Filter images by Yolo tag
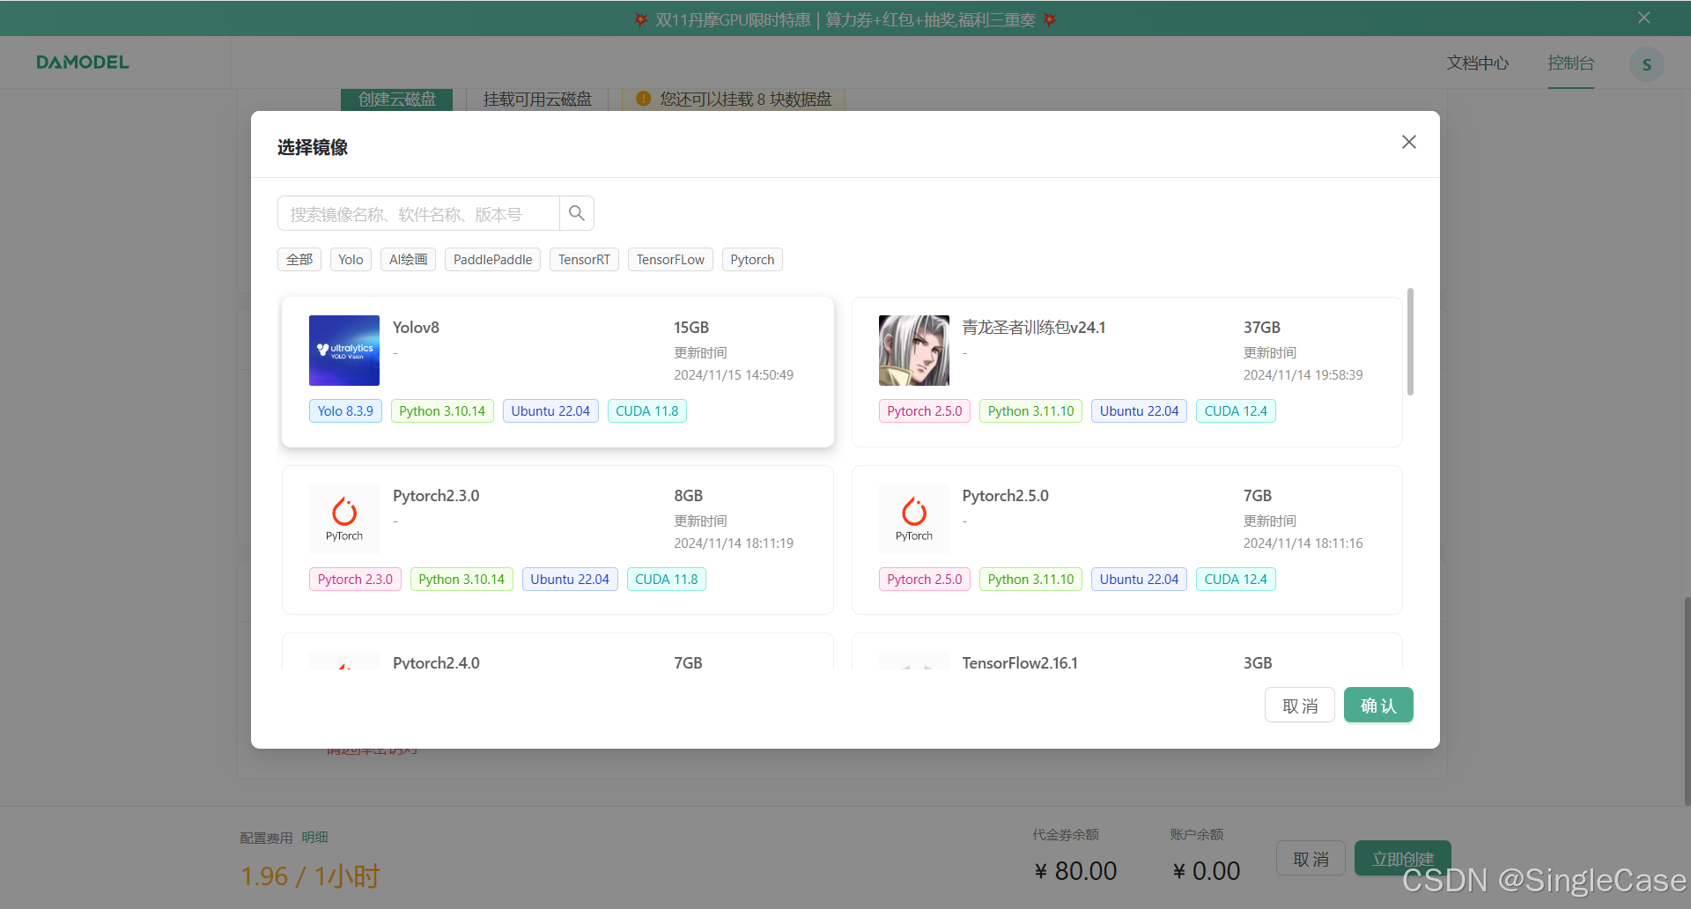This screenshot has height=909, width=1691. [x=351, y=259]
